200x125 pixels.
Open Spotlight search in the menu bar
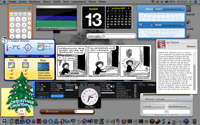click(195, 2)
